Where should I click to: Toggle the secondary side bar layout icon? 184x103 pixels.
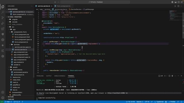tap(179, 2)
